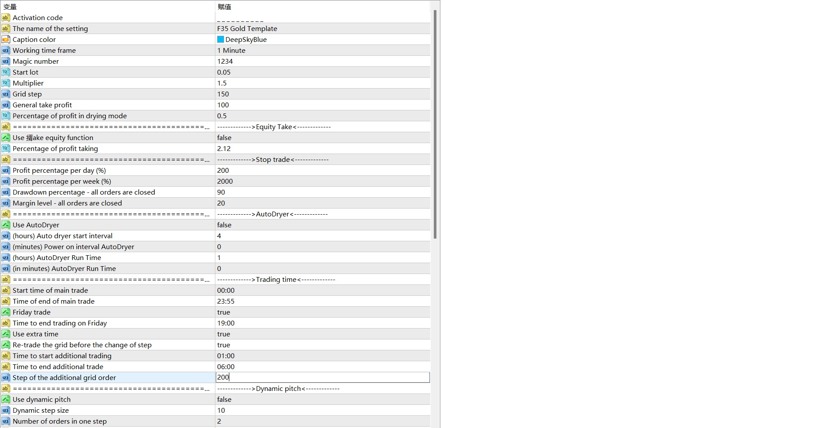This screenshot has height=428, width=824.
Task: Click the 'Dynamic pitch' section separator value
Action: click(278, 388)
